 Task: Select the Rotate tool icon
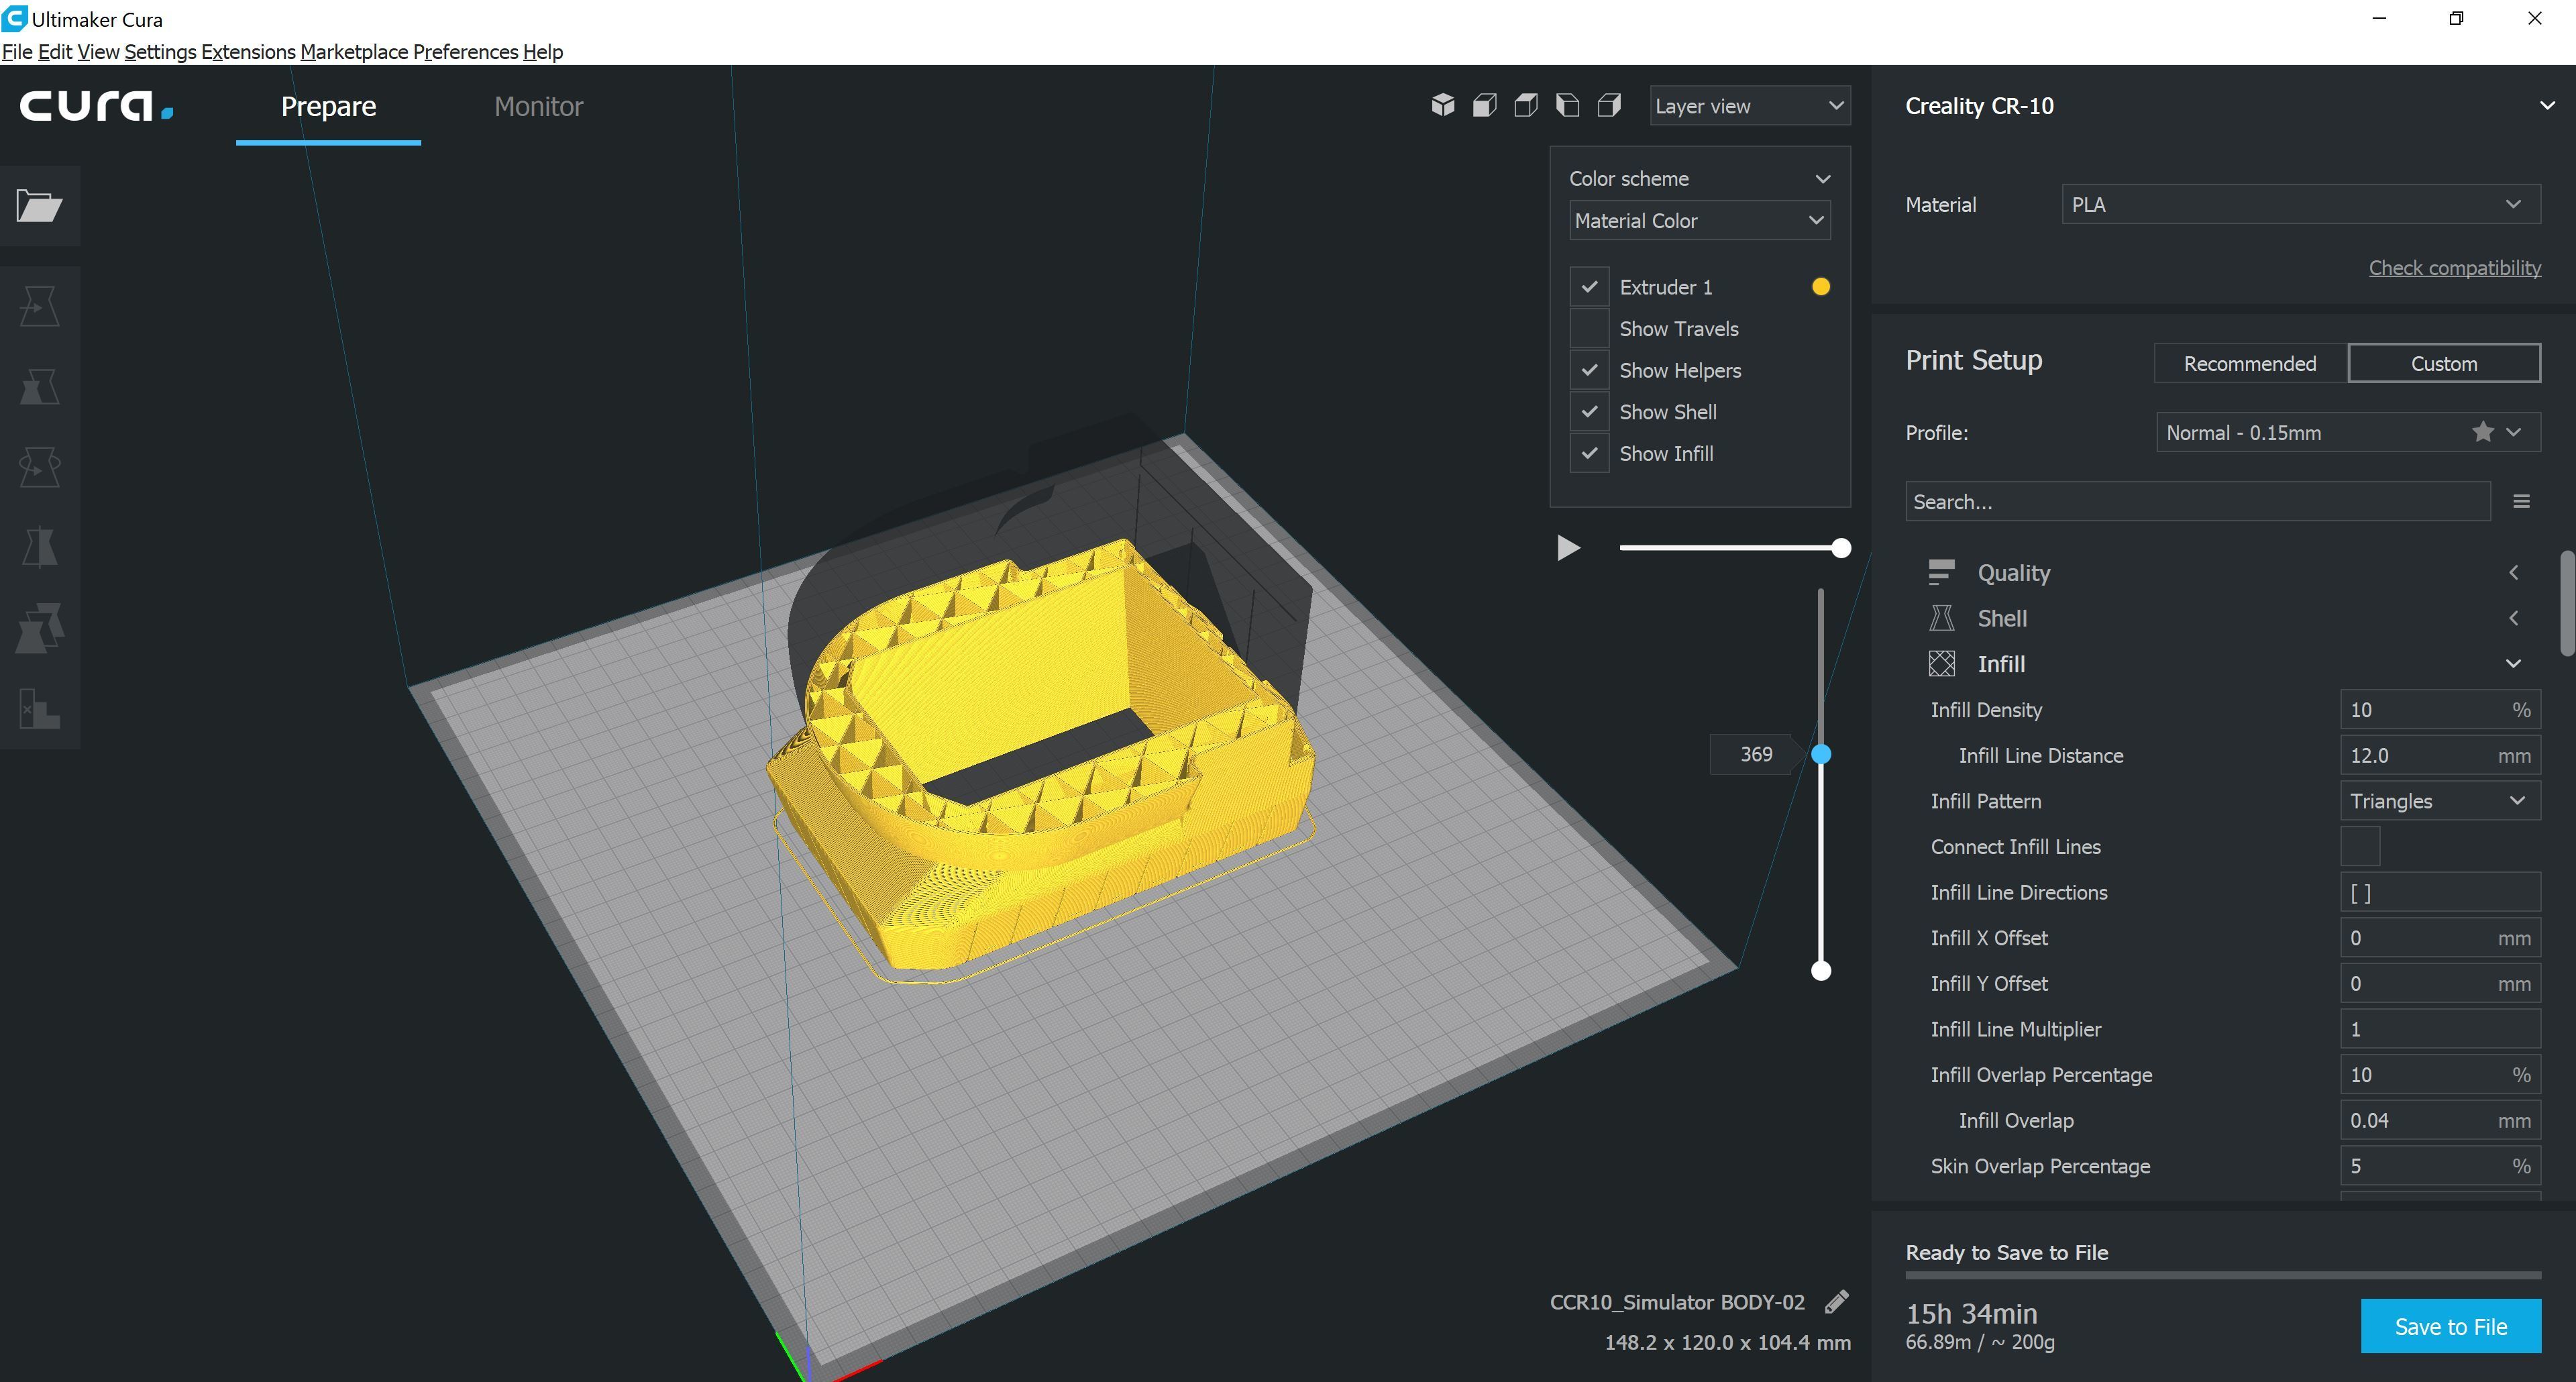click(39, 466)
